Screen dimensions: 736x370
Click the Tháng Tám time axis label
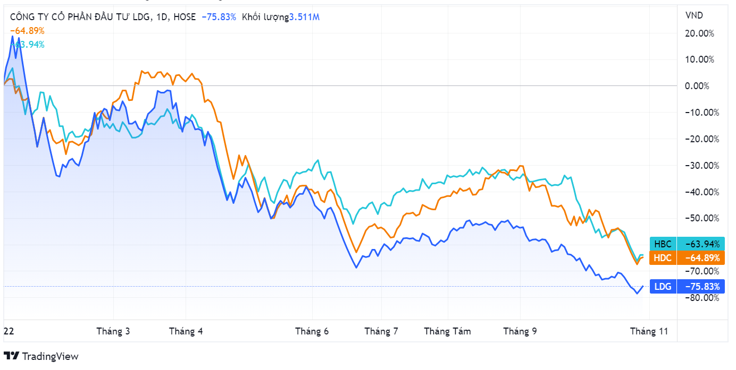447,332
